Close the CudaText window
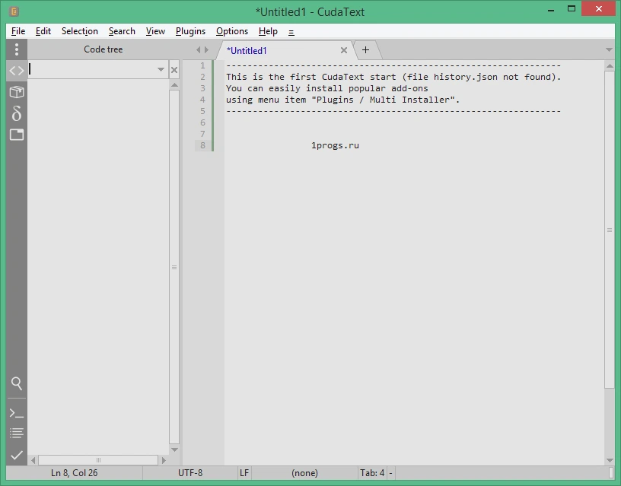Image resolution: width=621 pixels, height=486 pixels. point(598,8)
